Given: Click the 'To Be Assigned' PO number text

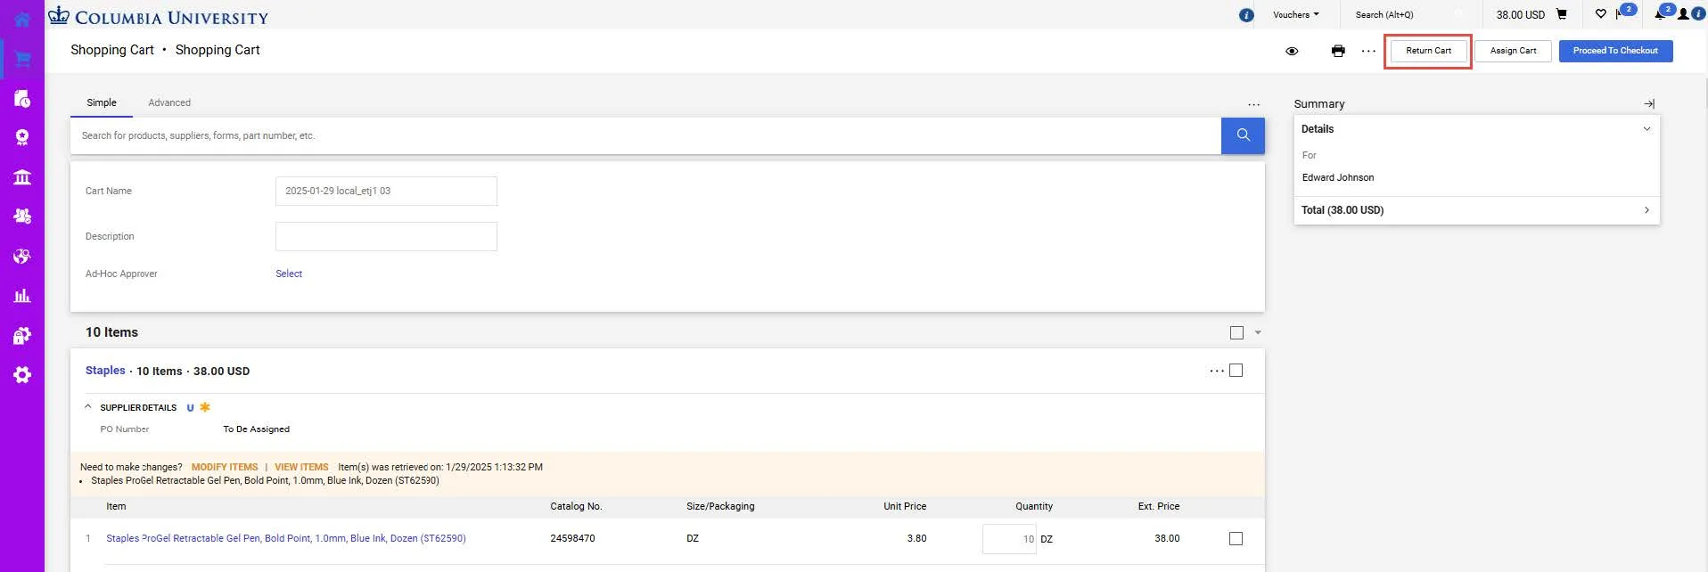Looking at the screenshot, I should coord(256,429).
